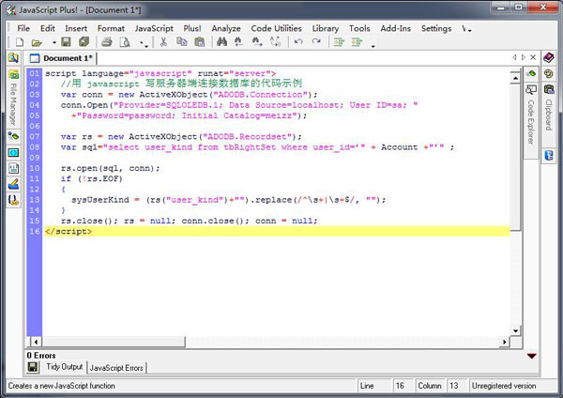The width and height of the screenshot is (563, 398).
Task: Click green tag icon above Code Explorer
Action: pos(531,73)
